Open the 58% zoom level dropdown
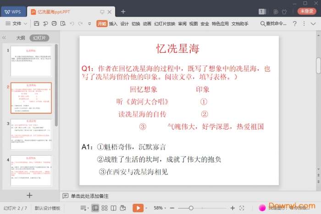The height and width of the screenshot is (214, 321). click(x=160, y=208)
